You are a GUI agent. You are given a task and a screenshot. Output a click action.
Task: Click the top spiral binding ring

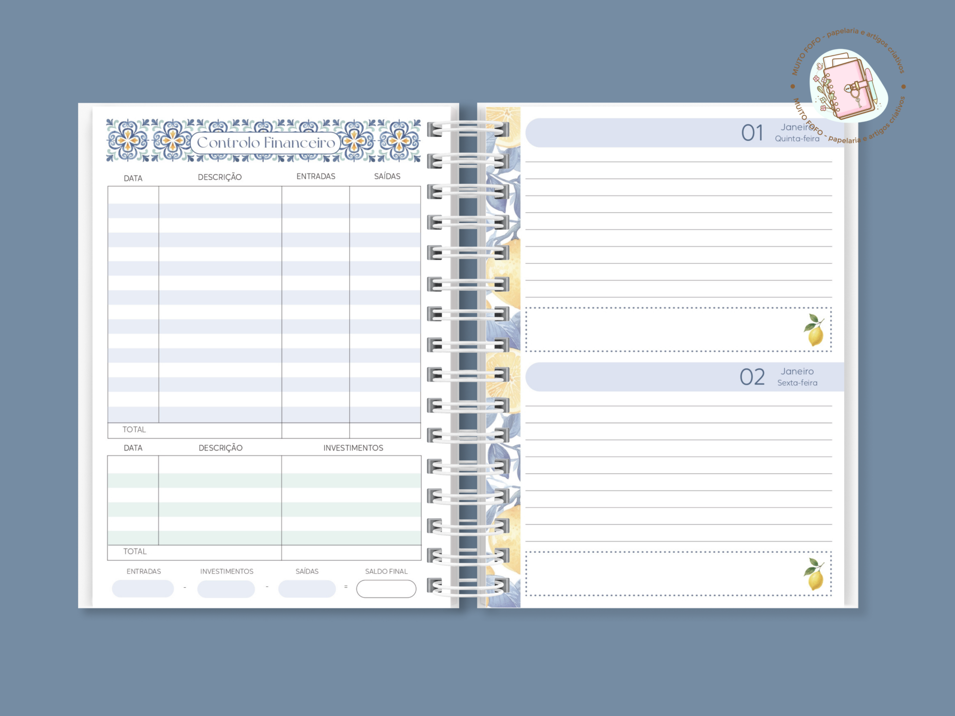pos(468,130)
